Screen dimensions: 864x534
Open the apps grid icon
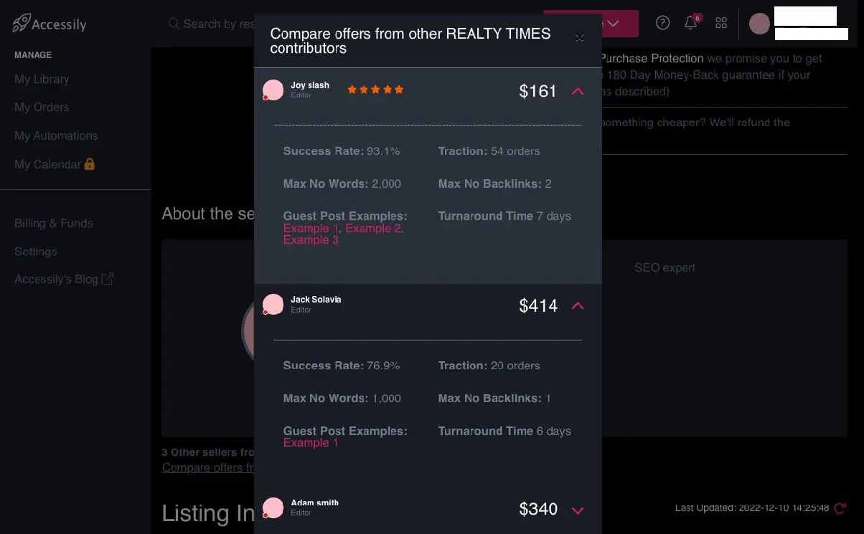(x=721, y=23)
